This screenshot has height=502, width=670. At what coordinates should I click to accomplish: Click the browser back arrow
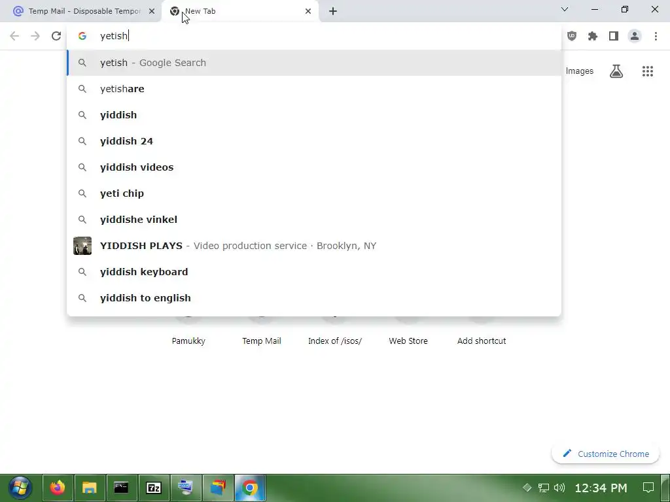pos(14,36)
